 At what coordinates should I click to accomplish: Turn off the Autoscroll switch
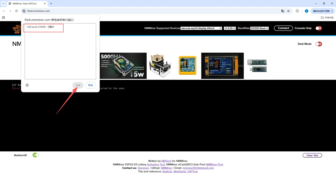[36, 155]
